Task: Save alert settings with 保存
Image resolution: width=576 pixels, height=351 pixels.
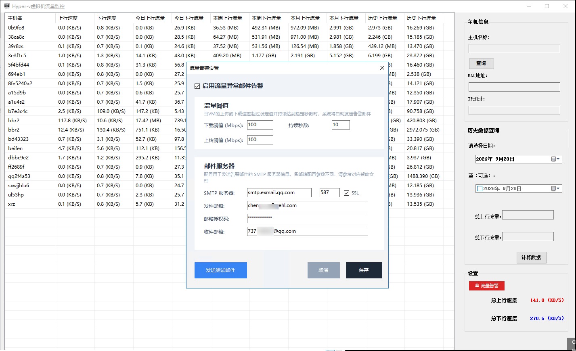Action: tap(364, 270)
